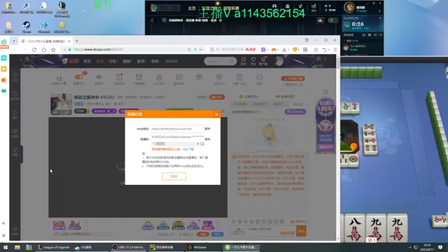Image resolution: width=448 pixels, height=252 pixels.
Task: Click the orange 关注 follow button
Action: pos(217,97)
